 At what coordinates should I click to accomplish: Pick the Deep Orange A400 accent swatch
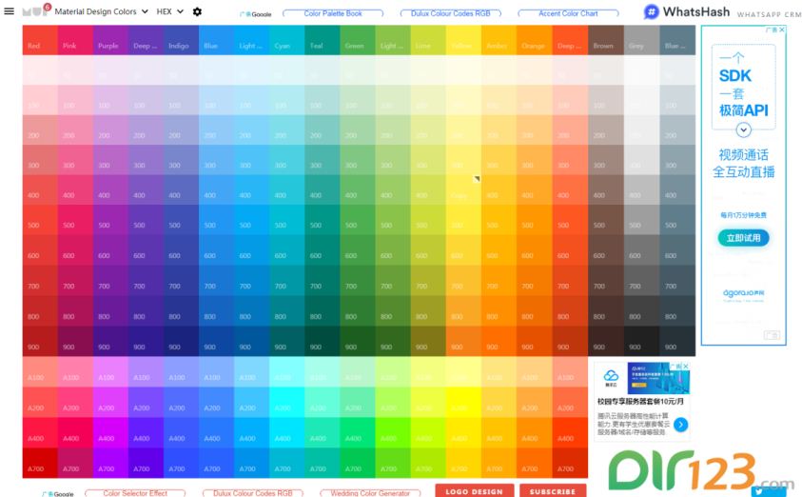point(570,432)
